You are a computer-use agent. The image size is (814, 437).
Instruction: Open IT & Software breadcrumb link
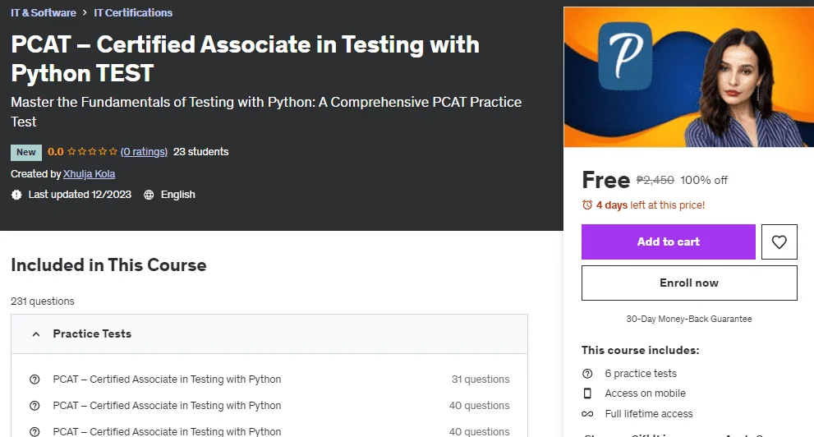(x=43, y=12)
